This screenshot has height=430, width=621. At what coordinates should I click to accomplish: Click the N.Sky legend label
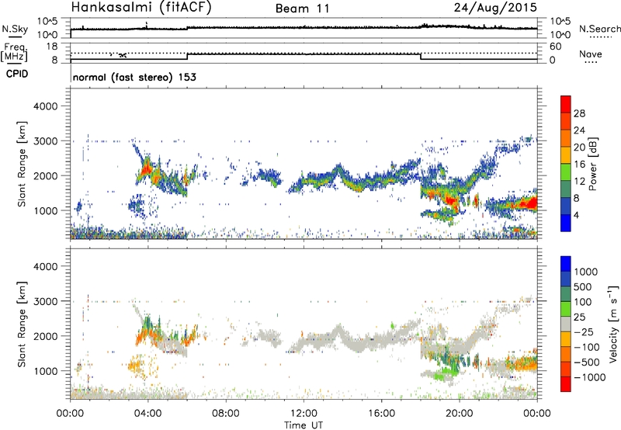15,29
